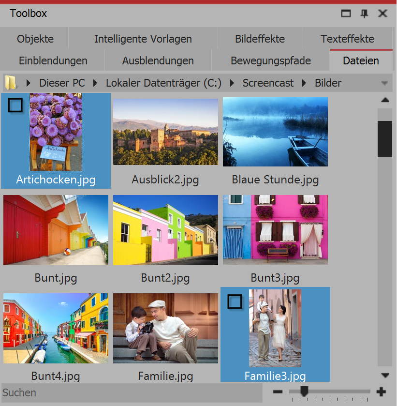Switch to the Bildeffekte tab

click(x=260, y=39)
